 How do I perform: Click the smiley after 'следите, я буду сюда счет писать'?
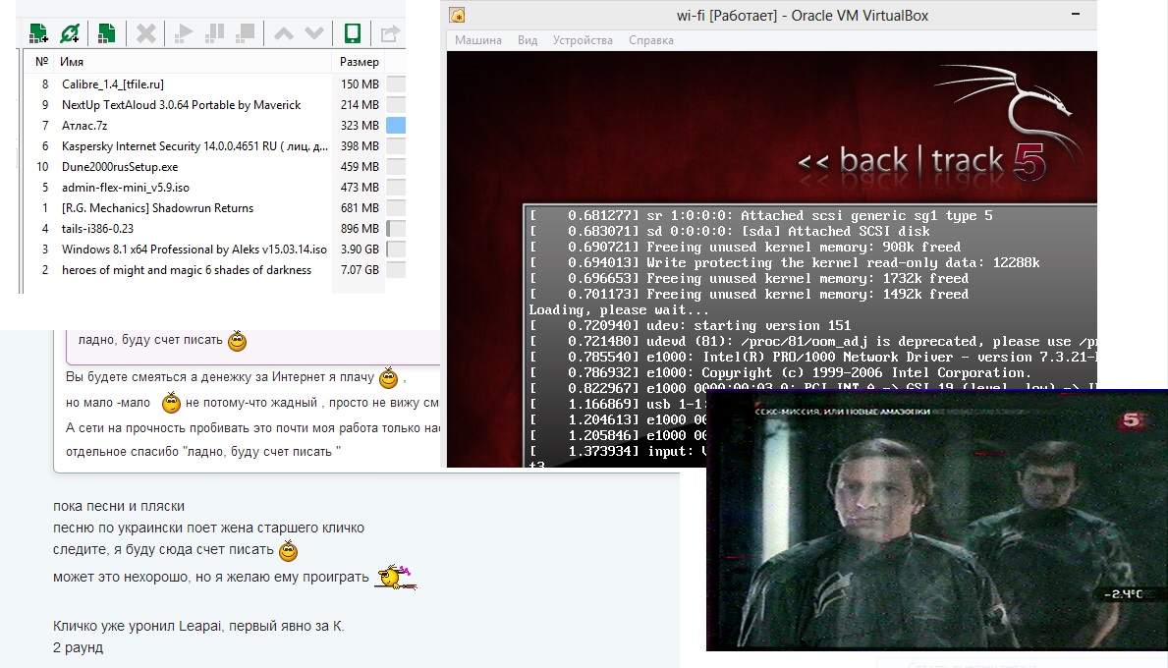(x=288, y=551)
